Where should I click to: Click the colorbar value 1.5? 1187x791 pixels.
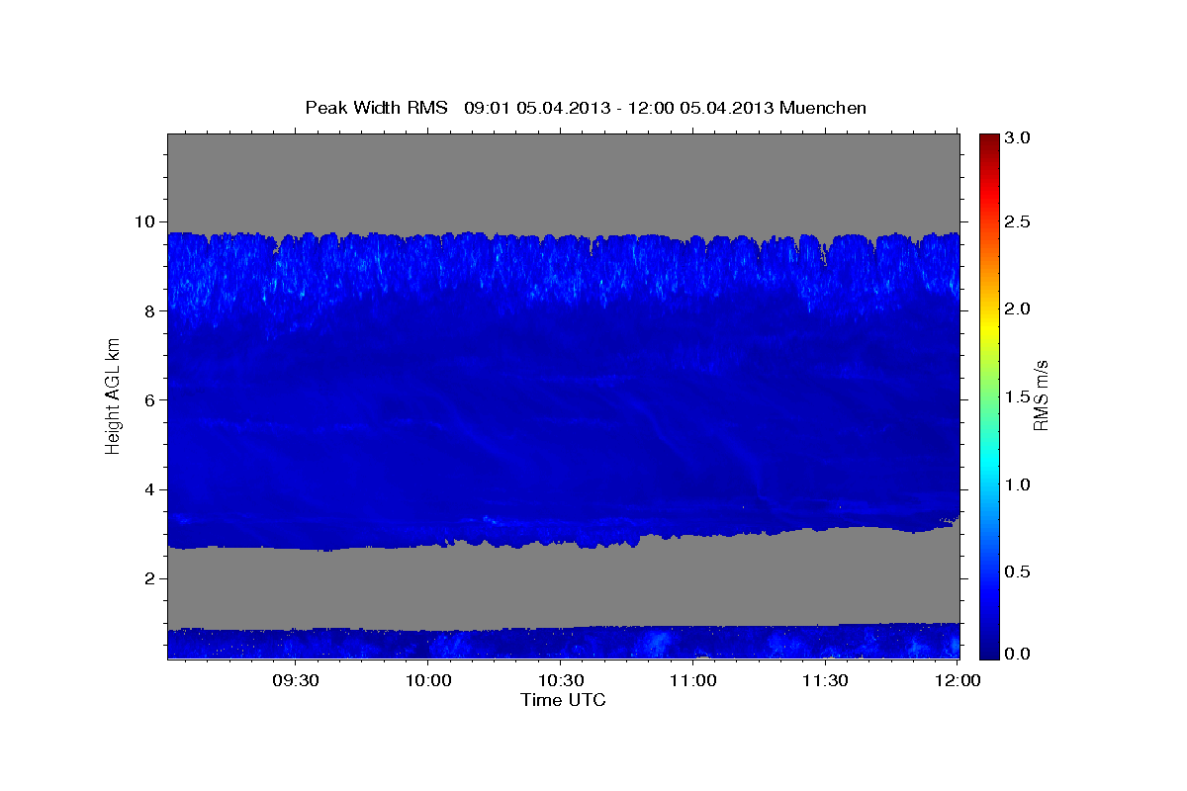1018,396
